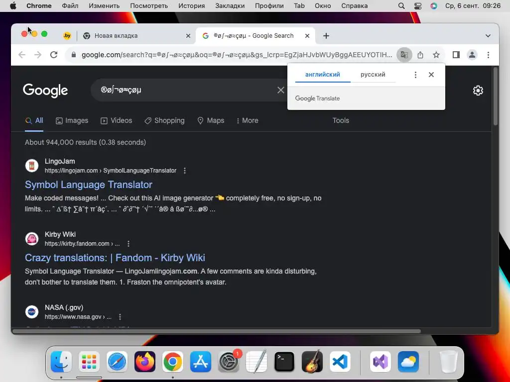
Task: Launch GarageBand from the Dock
Action: point(312,362)
